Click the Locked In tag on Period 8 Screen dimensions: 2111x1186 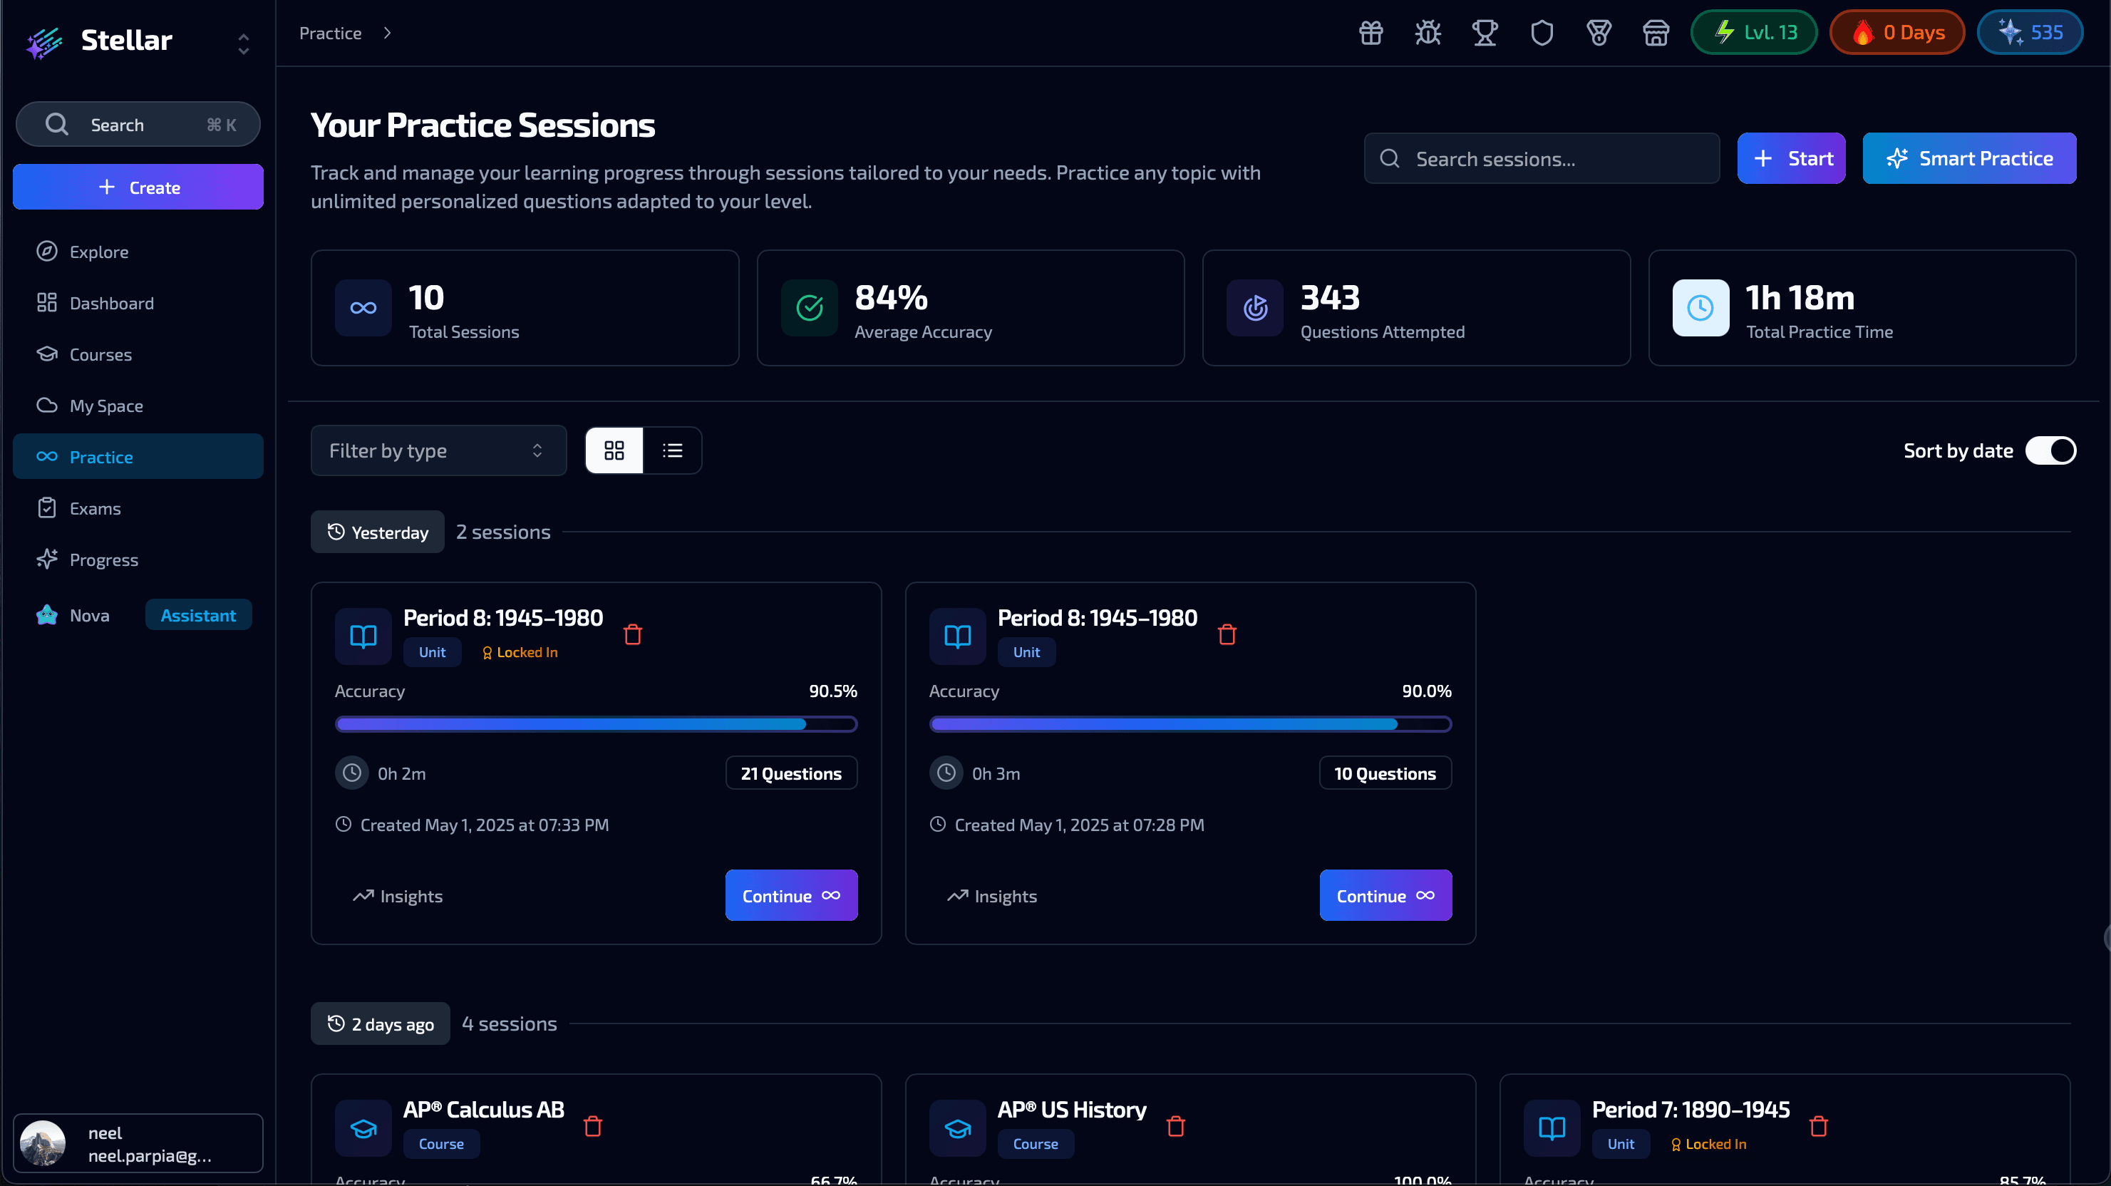tap(520, 652)
